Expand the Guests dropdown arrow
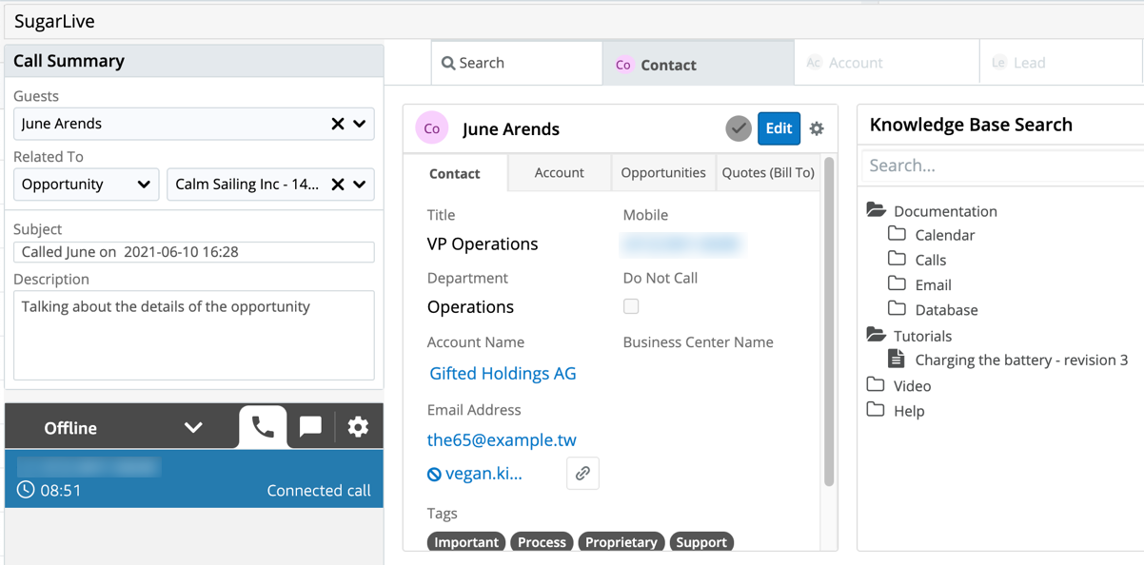 [360, 124]
